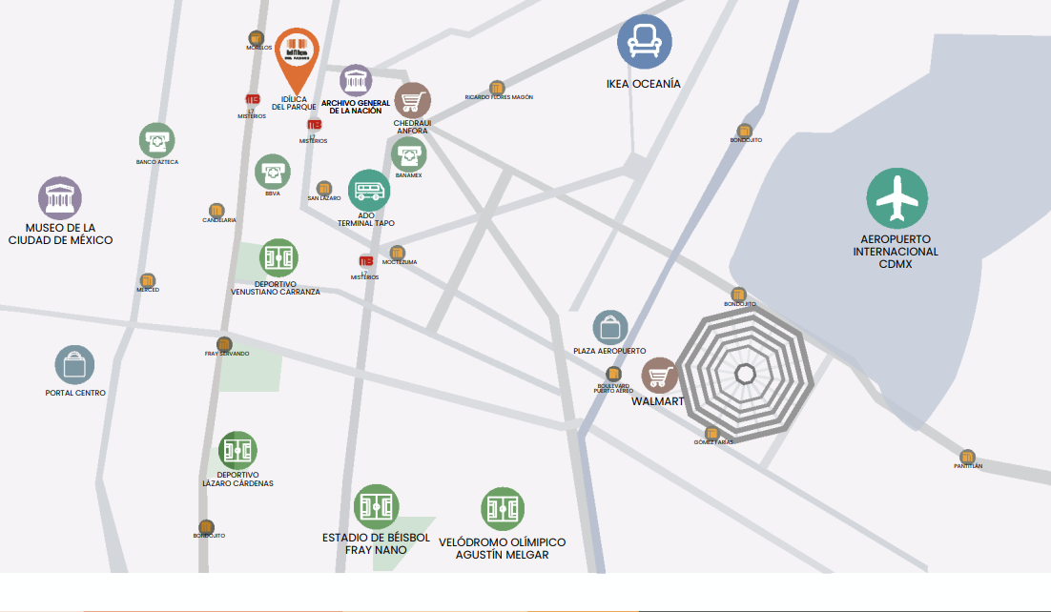Click the Banamex ATM icon

408,154
